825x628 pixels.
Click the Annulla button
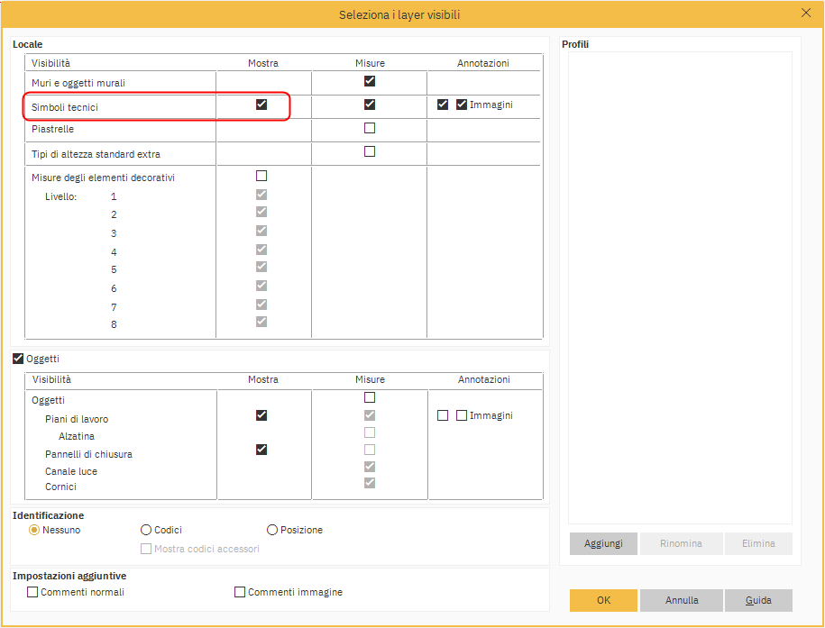tap(682, 600)
